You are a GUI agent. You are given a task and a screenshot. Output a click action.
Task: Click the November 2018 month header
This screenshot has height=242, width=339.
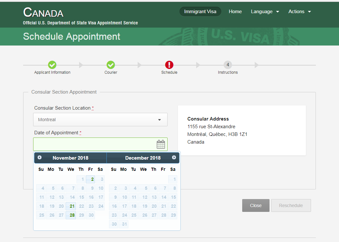[70, 158]
